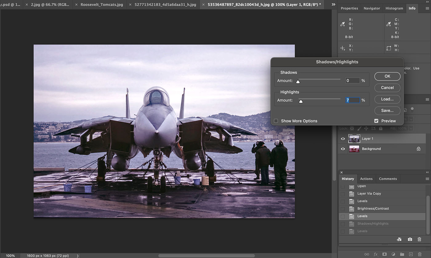Image resolution: width=431 pixels, height=258 pixels.
Task: Show hidden document tabs with double chevron
Action: [x=333, y=5]
